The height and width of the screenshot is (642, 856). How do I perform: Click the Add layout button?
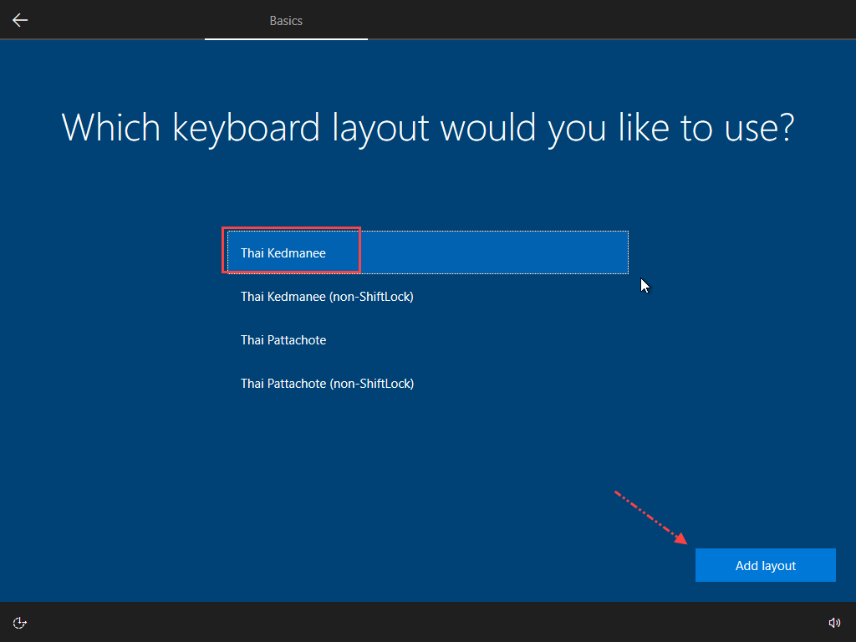(766, 565)
